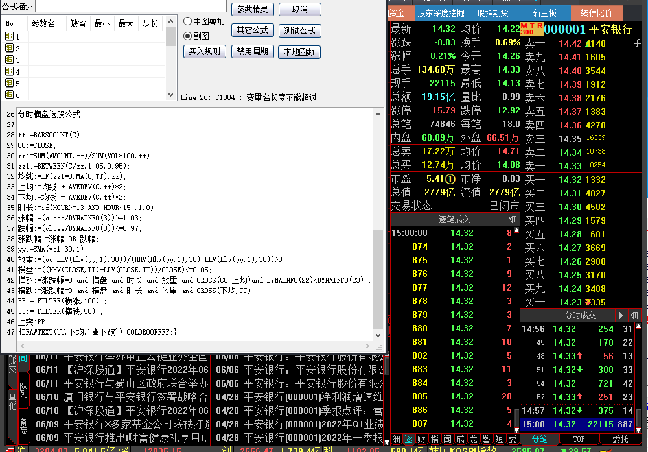Switch to the 分笔 tab

[x=539, y=439]
